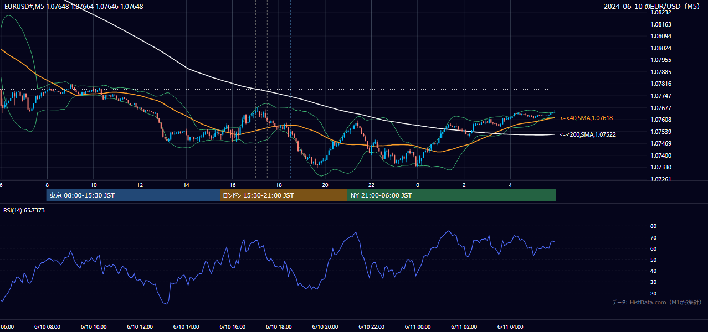Viewport: 708px width, 332px height.
Task: Click the 6/11 02:00 time label
Action: [464, 327]
